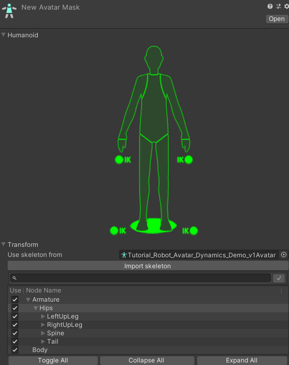Uncheck the Armature checkbox
The width and height of the screenshot is (289, 365).
(x=15, y=300)
